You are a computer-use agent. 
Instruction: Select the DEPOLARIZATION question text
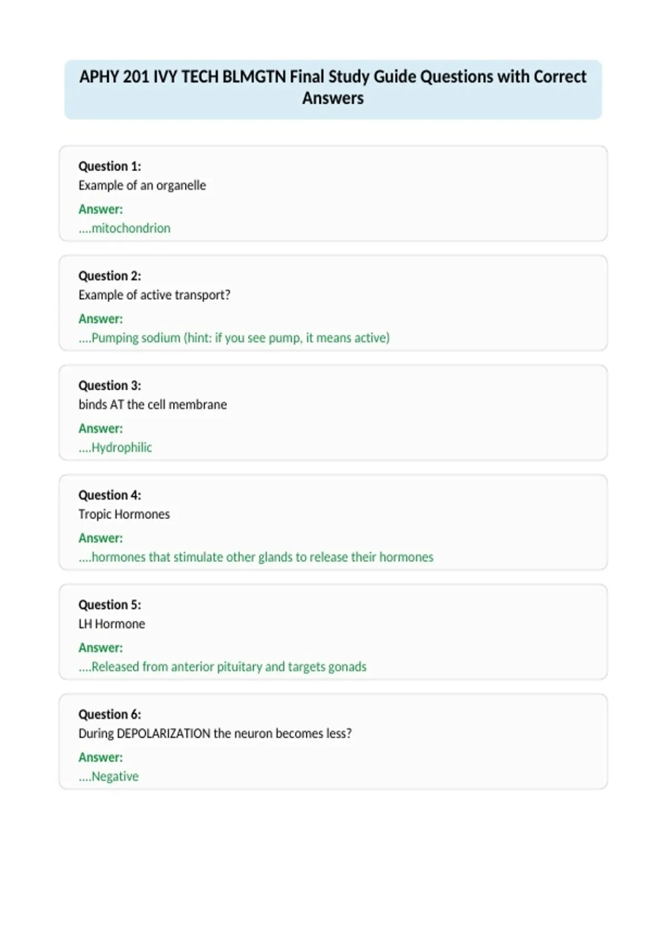215,734
